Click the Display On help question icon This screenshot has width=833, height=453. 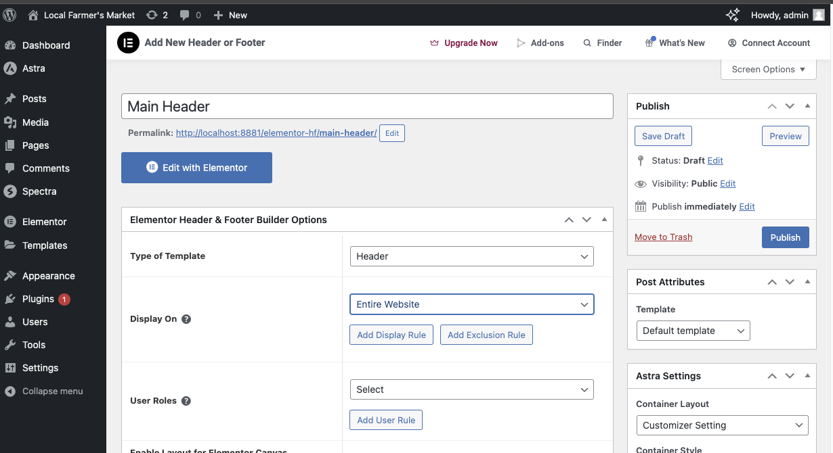pyautogui.click(x=186, y=319)
